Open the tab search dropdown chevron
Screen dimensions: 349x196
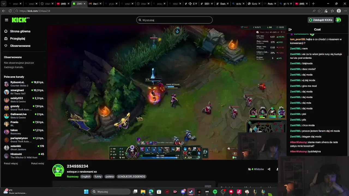(4, 4)
